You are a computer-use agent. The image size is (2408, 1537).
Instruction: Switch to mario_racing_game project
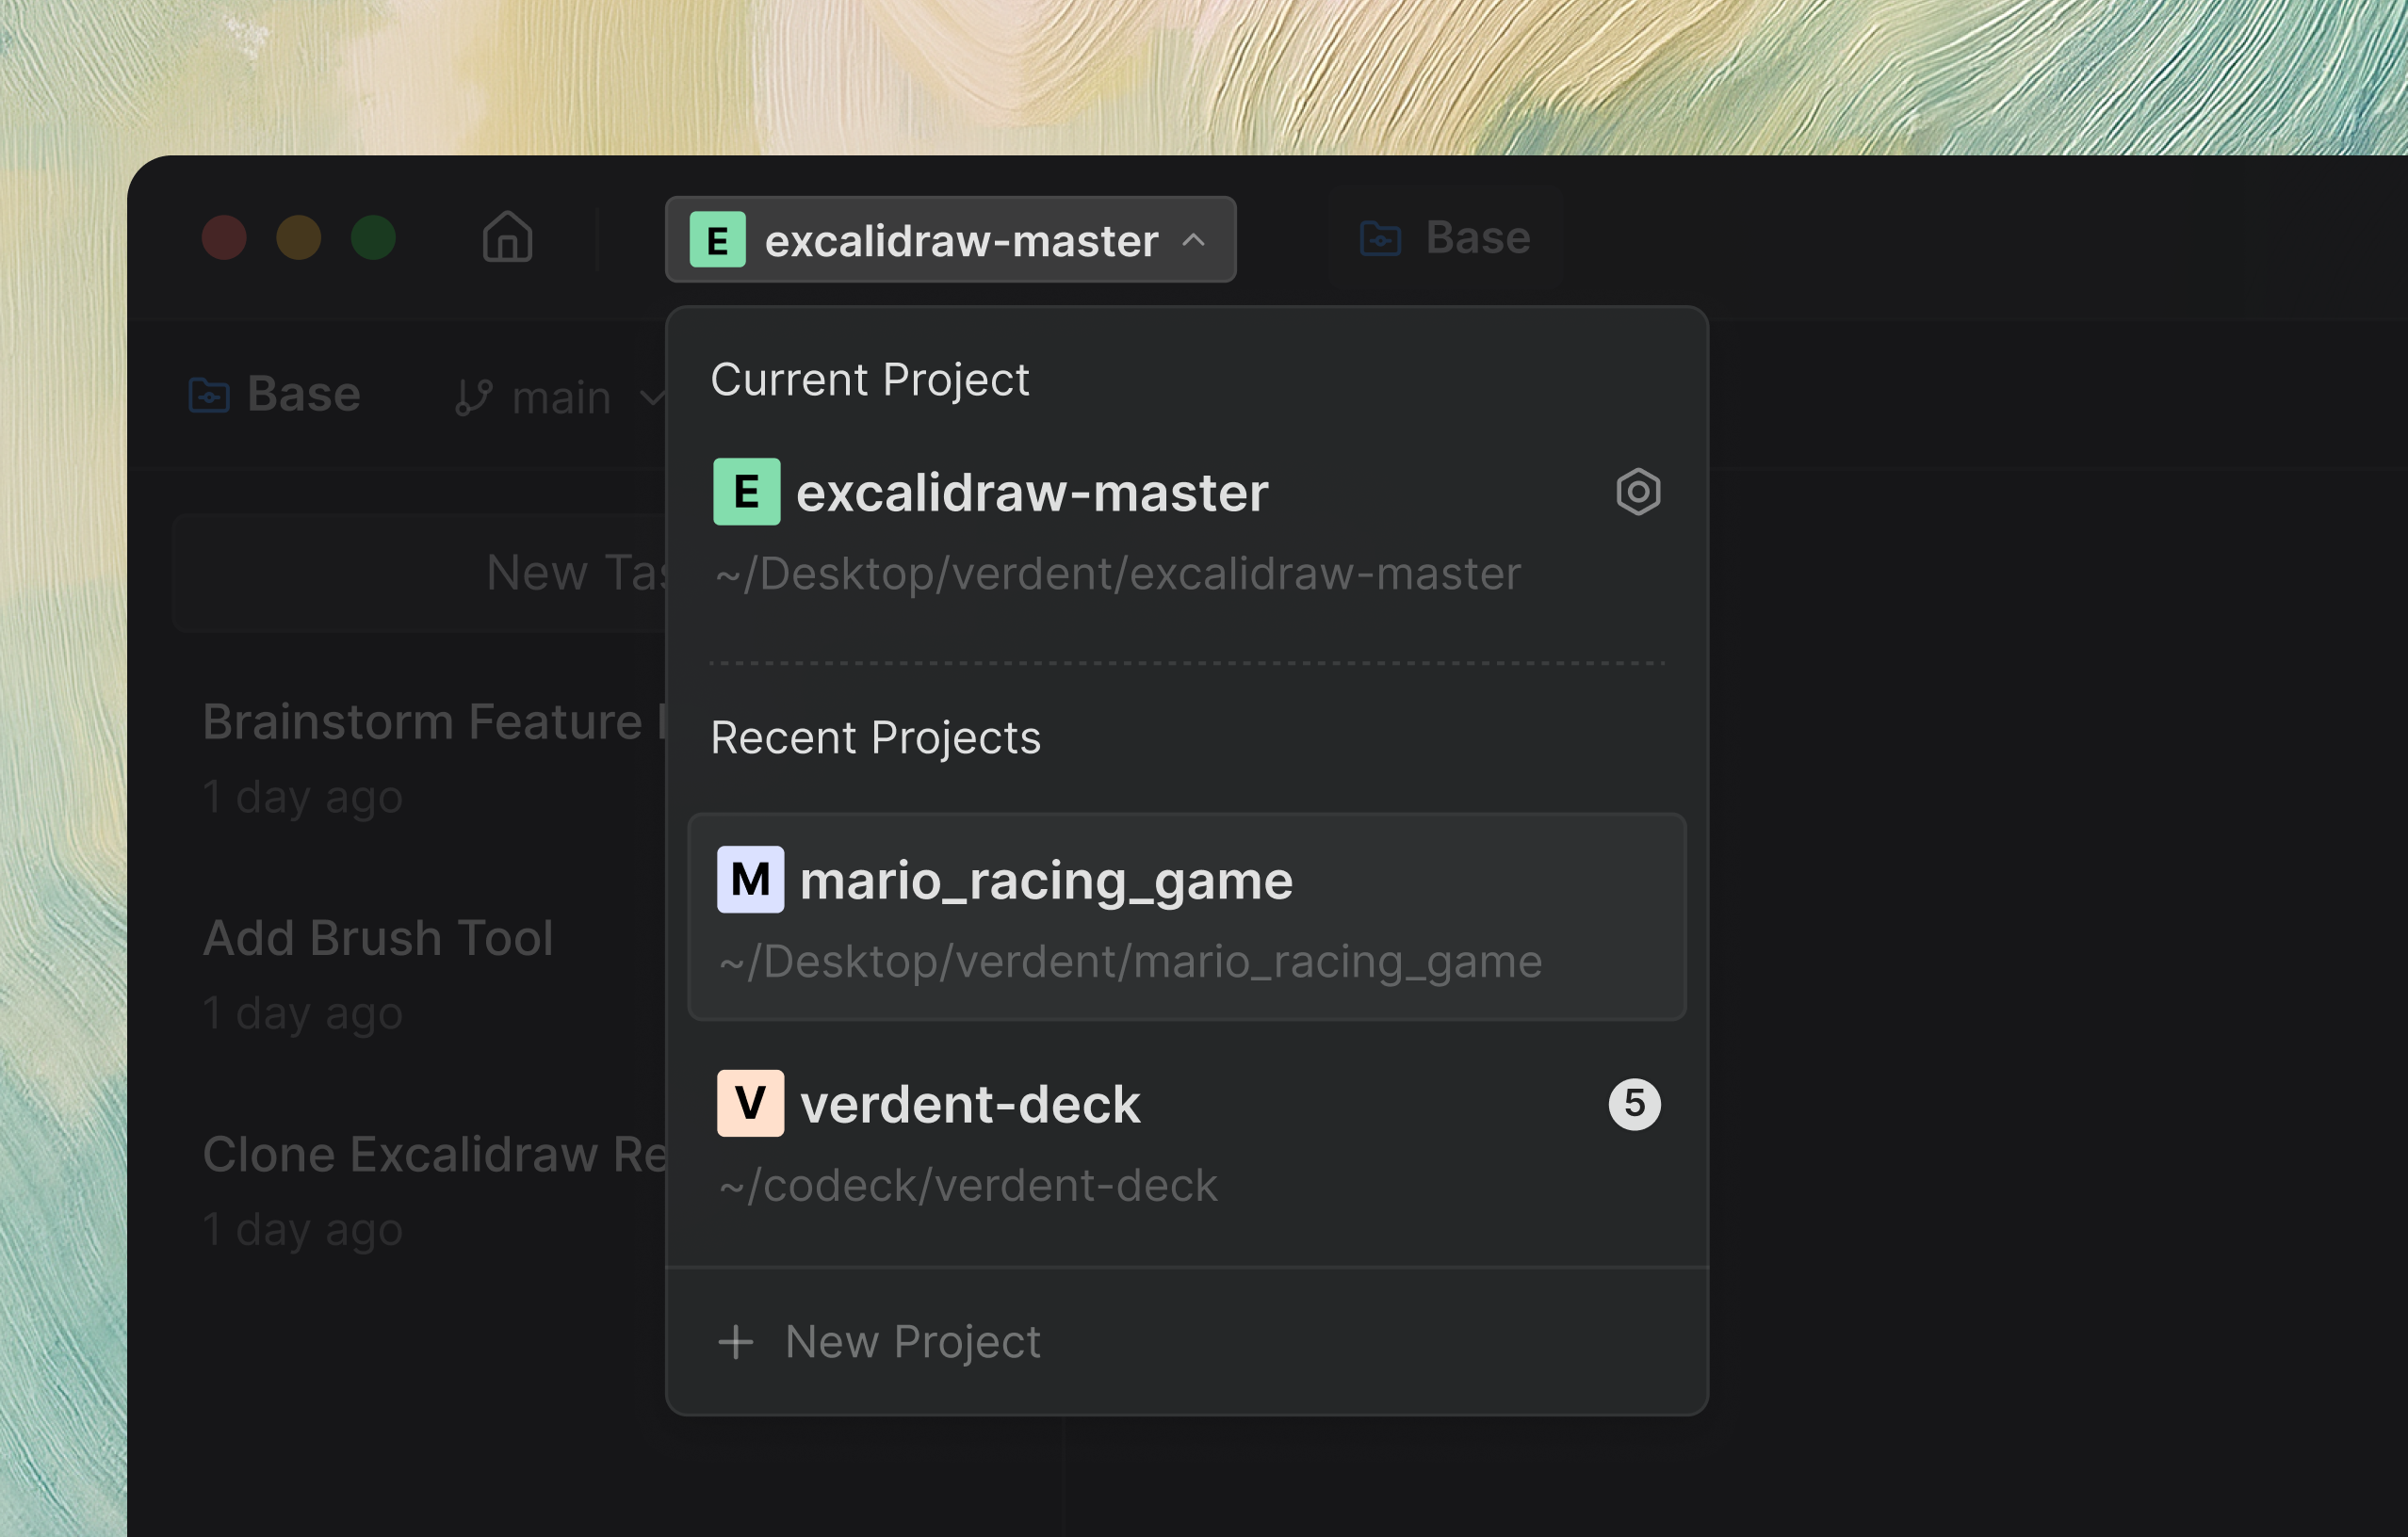1186,916
